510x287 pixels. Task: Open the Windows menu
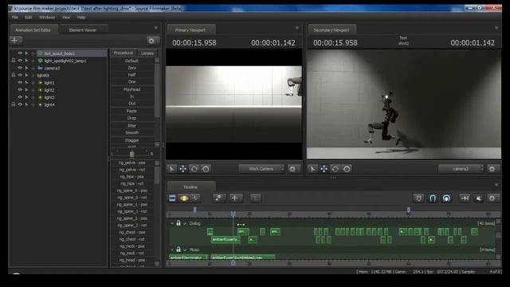tap(47, 18)
